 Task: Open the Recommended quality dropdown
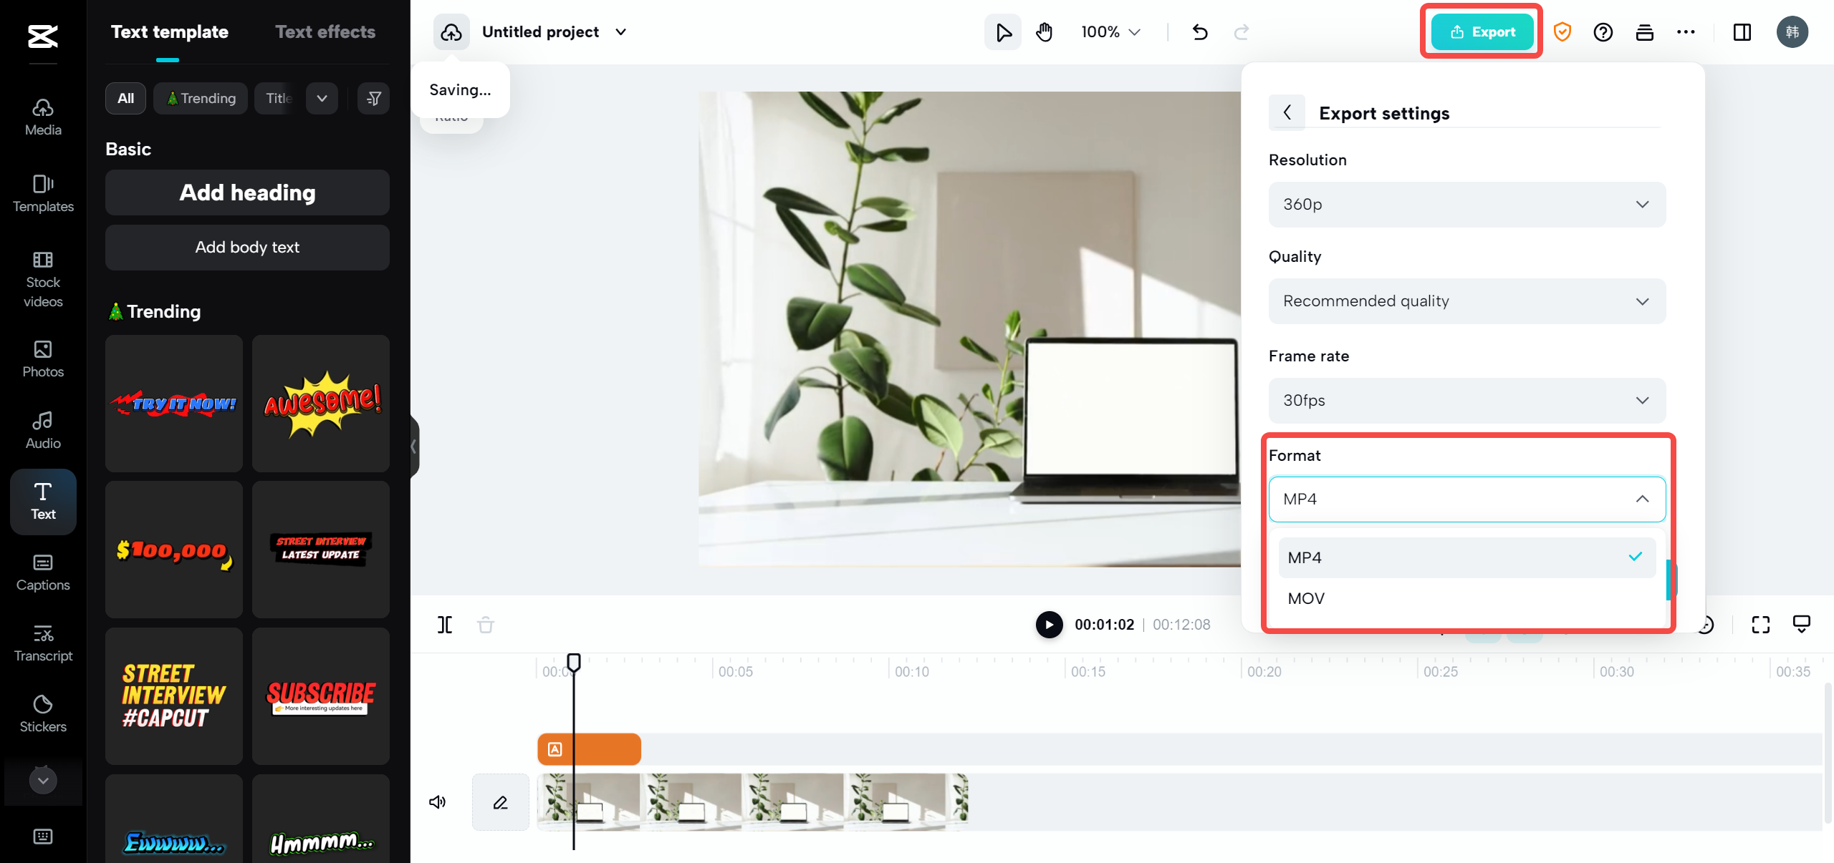(1467, 301)
